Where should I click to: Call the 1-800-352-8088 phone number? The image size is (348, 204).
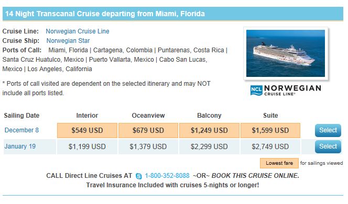point(167,176)
